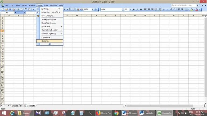
Task: Toggle Italic formatting
Action: [x=137, y=9]
